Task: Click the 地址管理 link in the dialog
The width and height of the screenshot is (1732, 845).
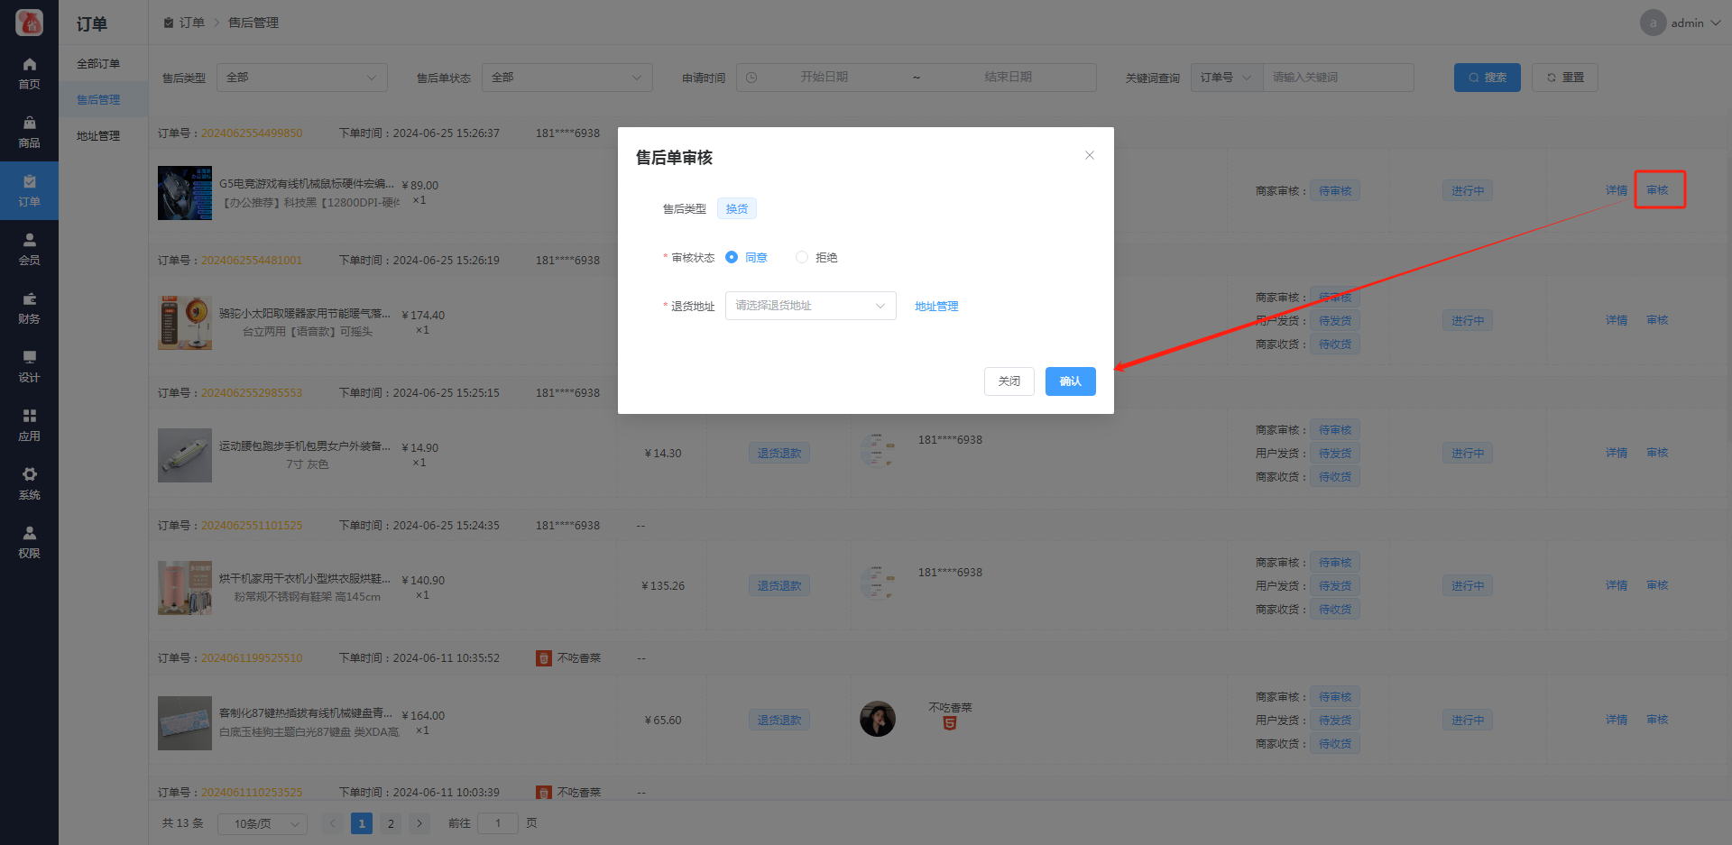Action: coord(935,307)
